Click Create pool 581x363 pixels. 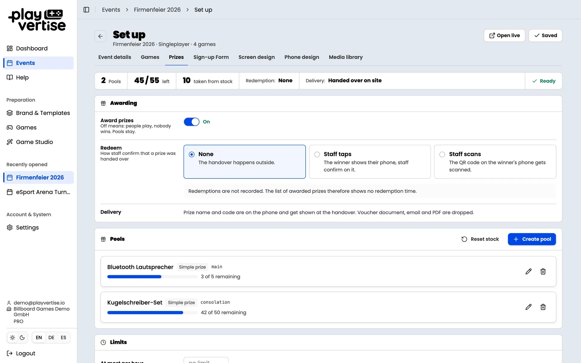(x=532, y=239)
